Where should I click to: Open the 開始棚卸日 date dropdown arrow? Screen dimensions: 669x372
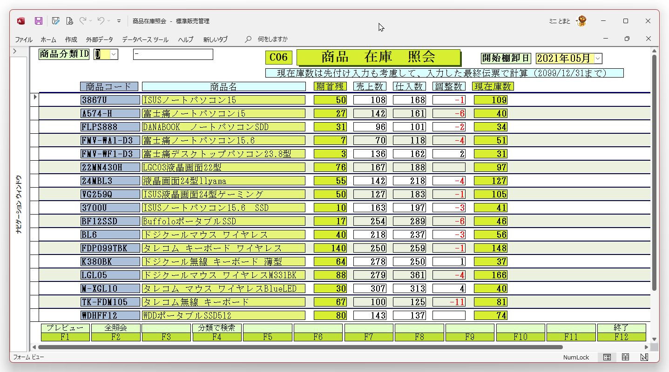coord(598,58)
